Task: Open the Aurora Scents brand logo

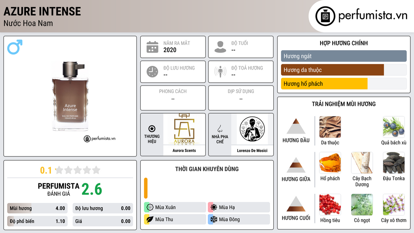Action: [184, 129]
